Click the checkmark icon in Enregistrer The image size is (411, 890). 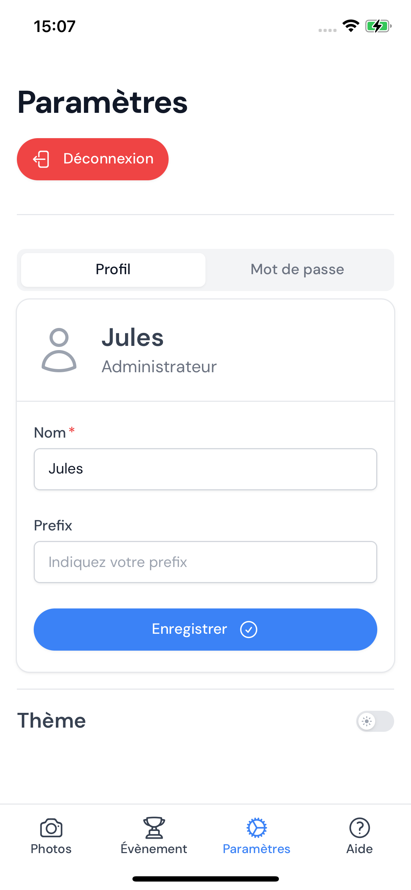point(249,630)
